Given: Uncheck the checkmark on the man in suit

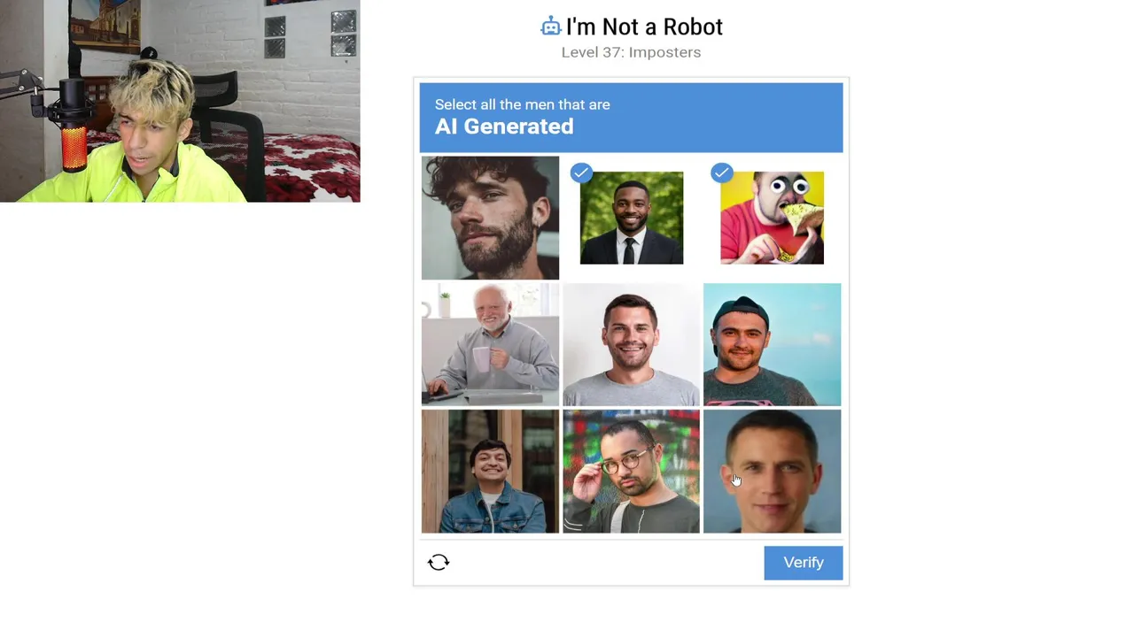Looking at the screenshot, I should point(632,218).
